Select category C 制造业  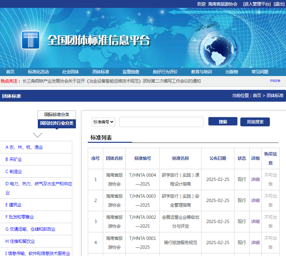tap(14, 171)
